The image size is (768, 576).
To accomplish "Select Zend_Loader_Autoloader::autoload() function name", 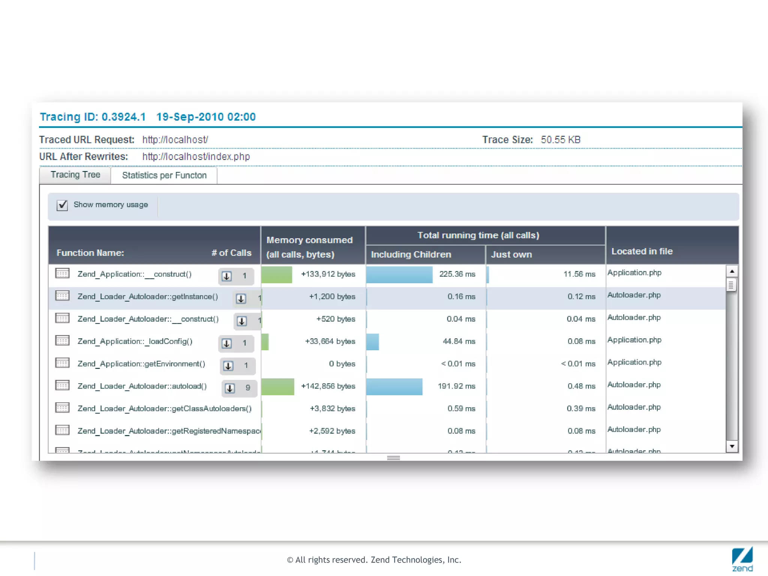I will coord(142,386).
